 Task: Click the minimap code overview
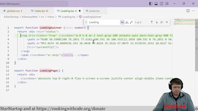(184, 22)
